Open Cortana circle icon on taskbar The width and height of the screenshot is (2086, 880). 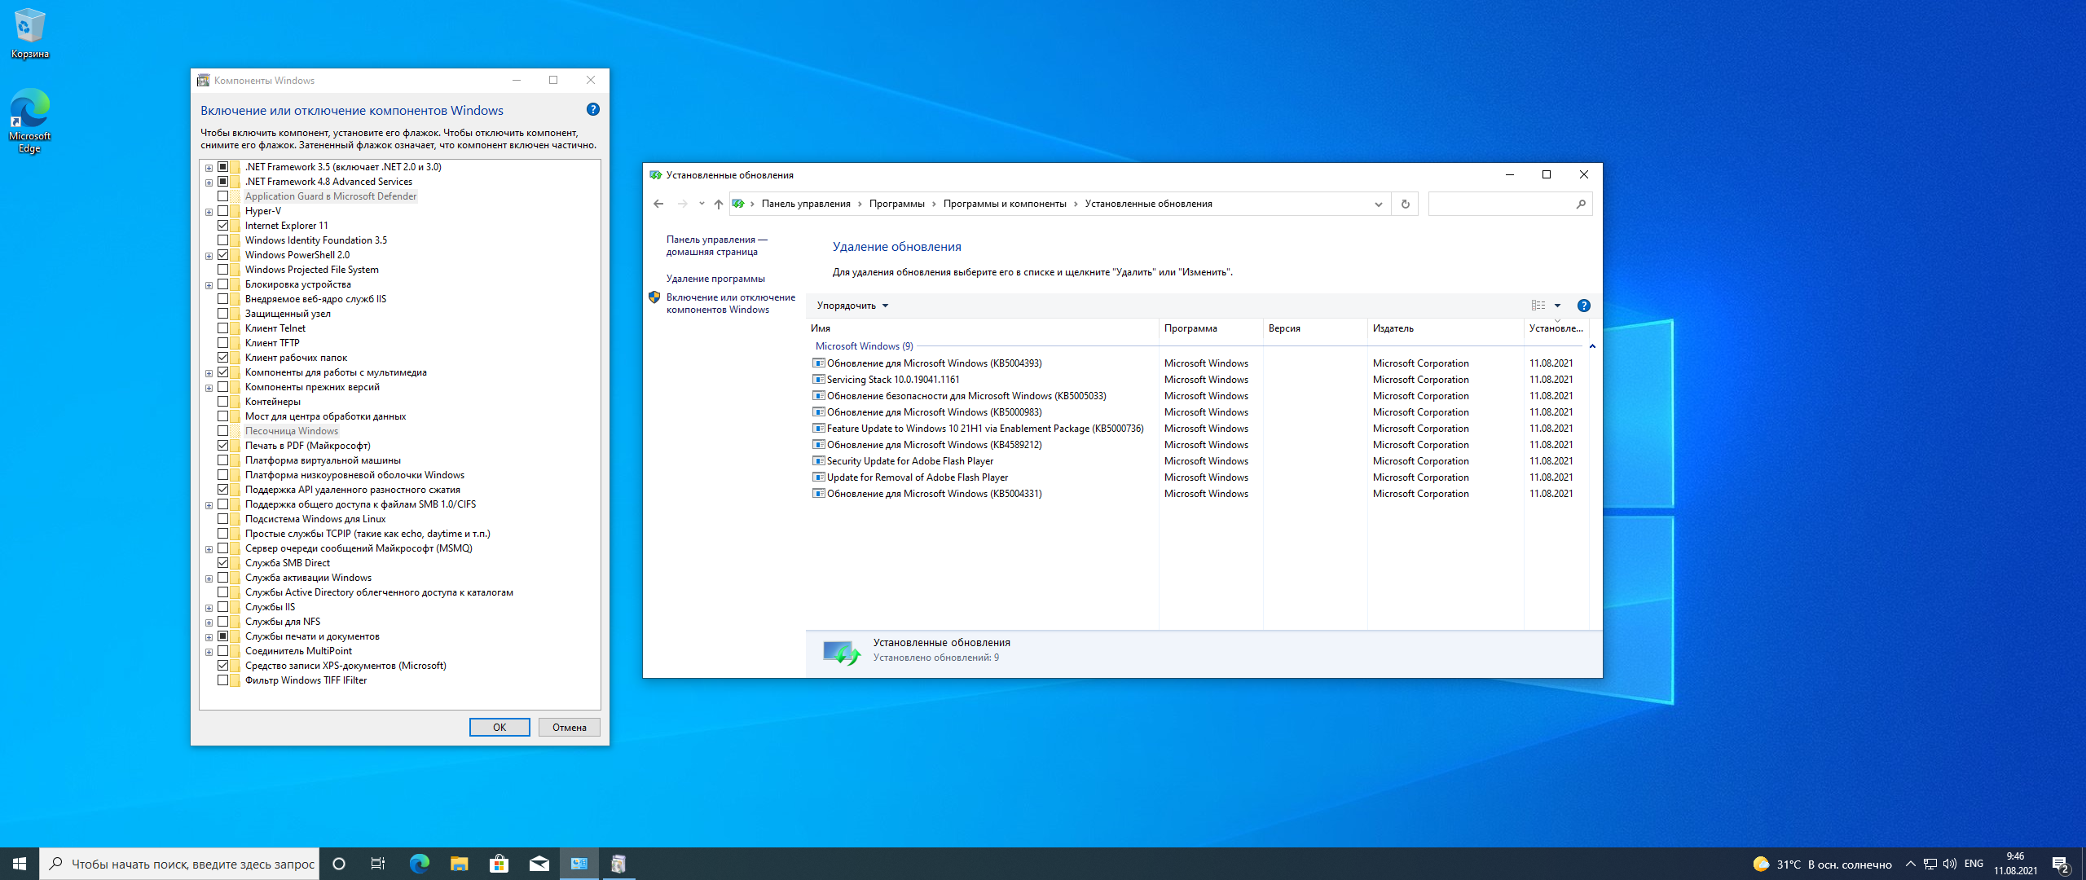[x=339, y=864]
